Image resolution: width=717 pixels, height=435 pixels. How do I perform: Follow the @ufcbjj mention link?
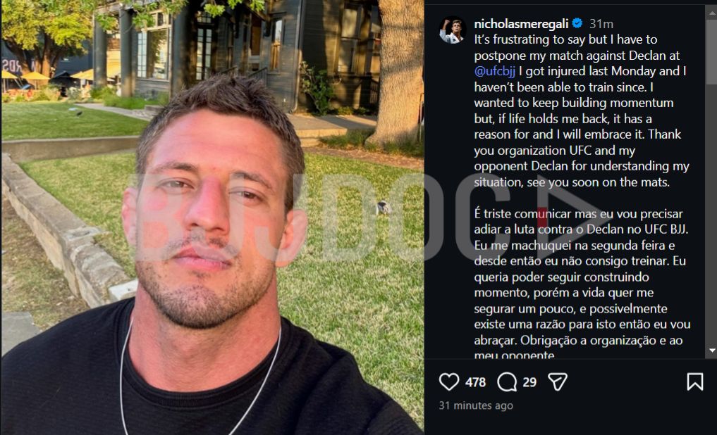[x=495, y=71]
